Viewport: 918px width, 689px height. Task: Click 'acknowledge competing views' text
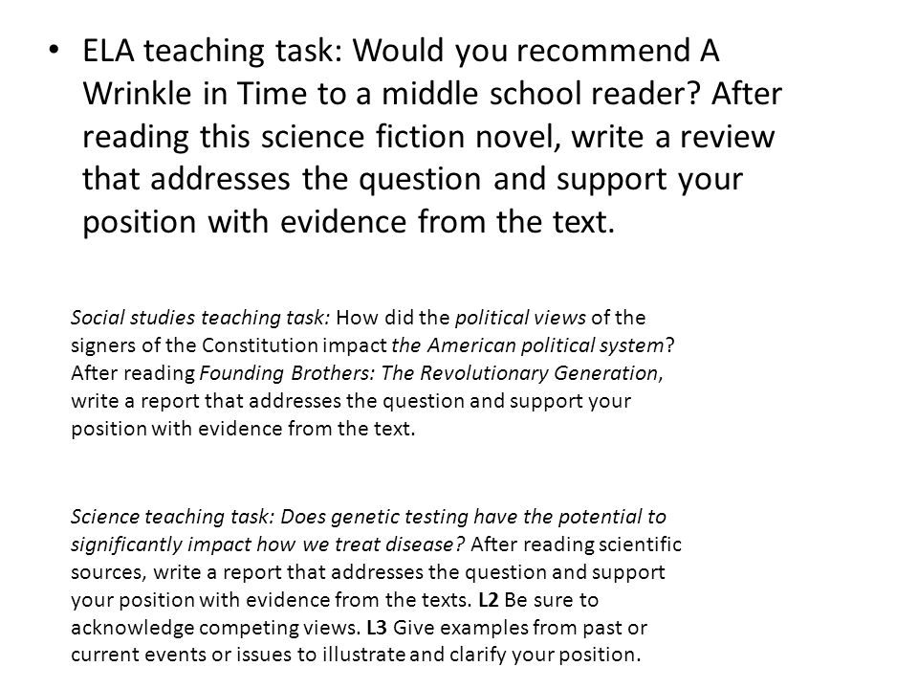[215, 628]
